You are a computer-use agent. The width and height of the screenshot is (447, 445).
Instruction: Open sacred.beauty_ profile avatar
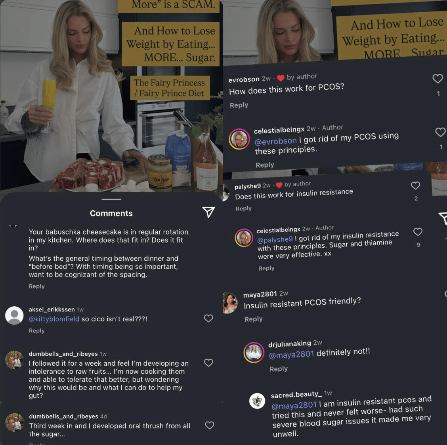click(x=257, y=401)
